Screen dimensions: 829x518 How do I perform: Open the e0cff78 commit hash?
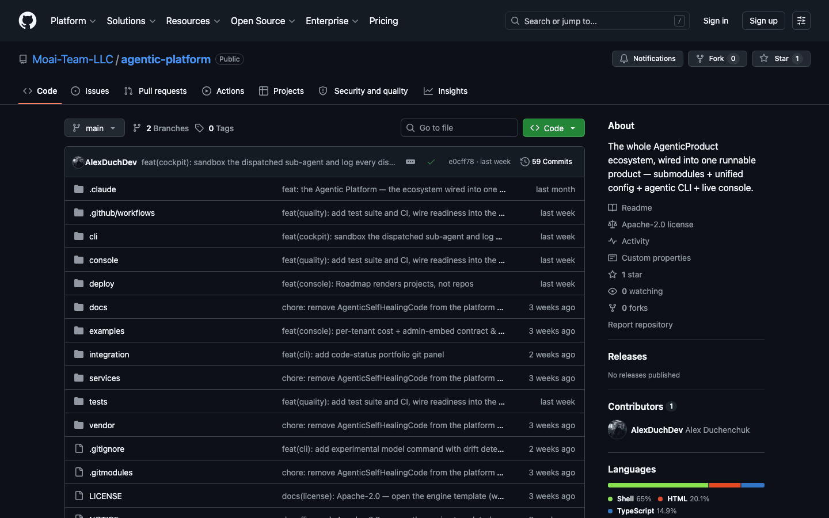coord(461,162)
